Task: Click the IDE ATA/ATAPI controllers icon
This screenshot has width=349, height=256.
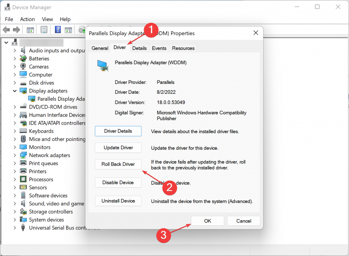Action: [x=23, y=123]
